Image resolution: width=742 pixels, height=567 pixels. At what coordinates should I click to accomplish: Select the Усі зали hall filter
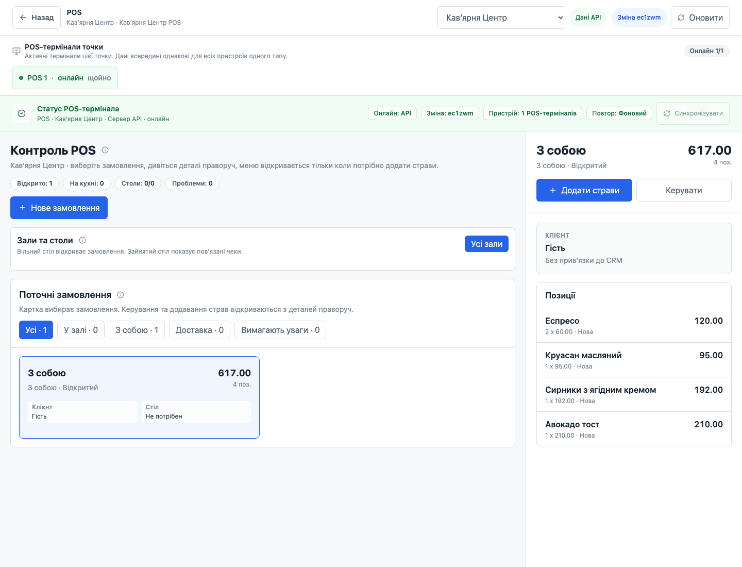coord(486,244)
